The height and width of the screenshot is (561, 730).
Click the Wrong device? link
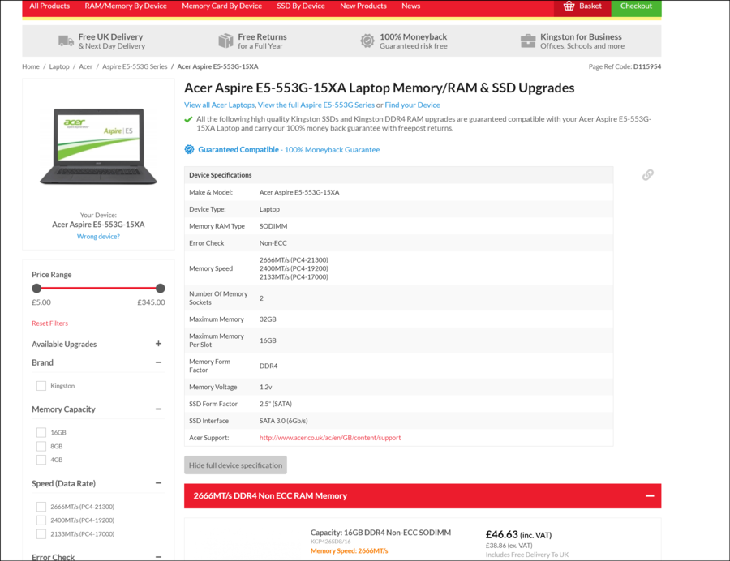point(98,236)
